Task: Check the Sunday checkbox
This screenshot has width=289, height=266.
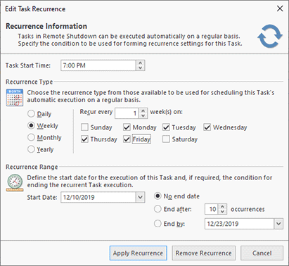Action: click(84, 127)
